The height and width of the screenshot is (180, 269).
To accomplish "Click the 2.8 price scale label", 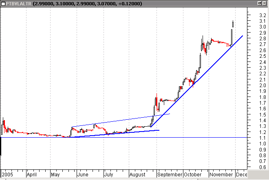I will (x=262, y=39).
